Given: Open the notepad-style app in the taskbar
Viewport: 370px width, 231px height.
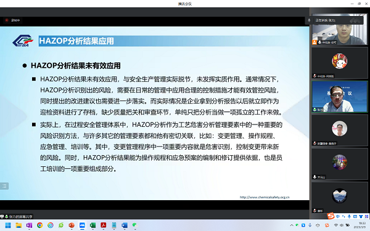Looking at the screenshot, I should [x=114, y=225].
